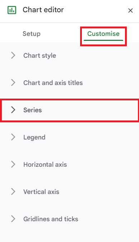Show the Vertical axis options label
Image resolution: width=139 pixels, height=242 pixels.
coord(41,192)
